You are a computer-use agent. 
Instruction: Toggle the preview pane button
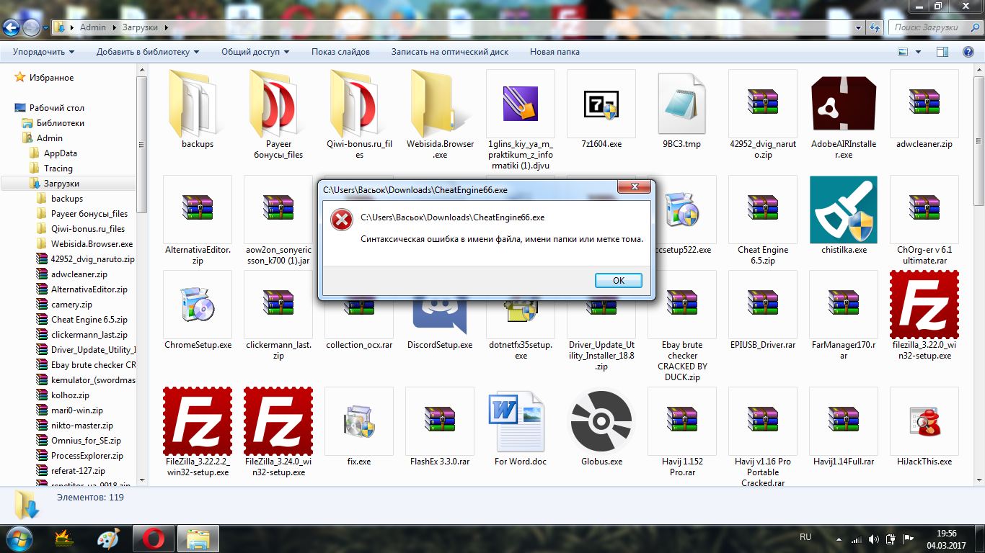[942, 52]
